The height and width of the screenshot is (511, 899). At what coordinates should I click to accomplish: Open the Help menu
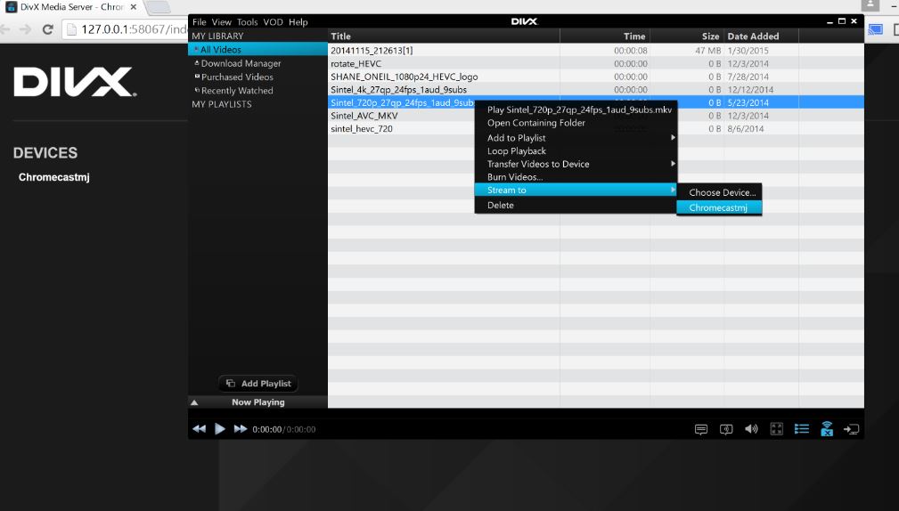(298, 21)
